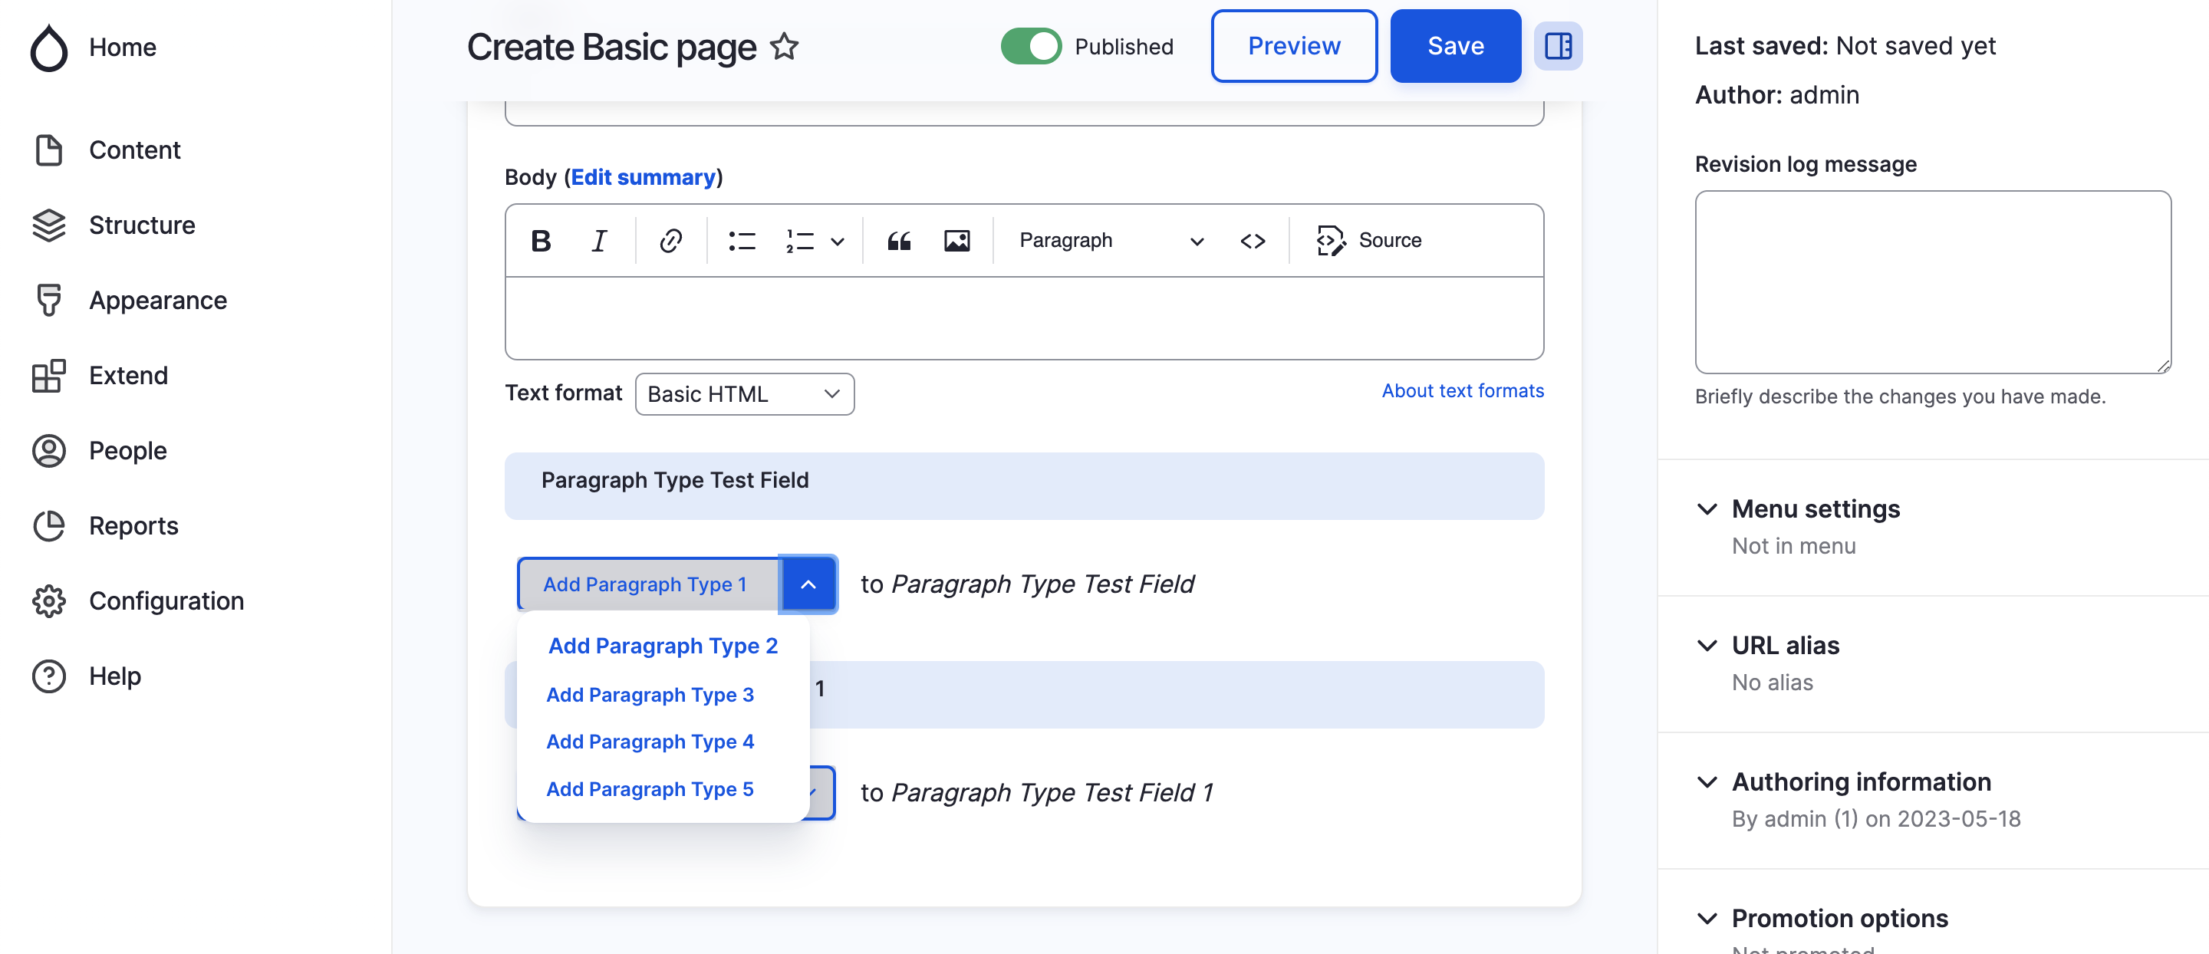Expand the numbered list options chevron
The width and height of the screenshot is (2209, 954).
coord(838,240)
